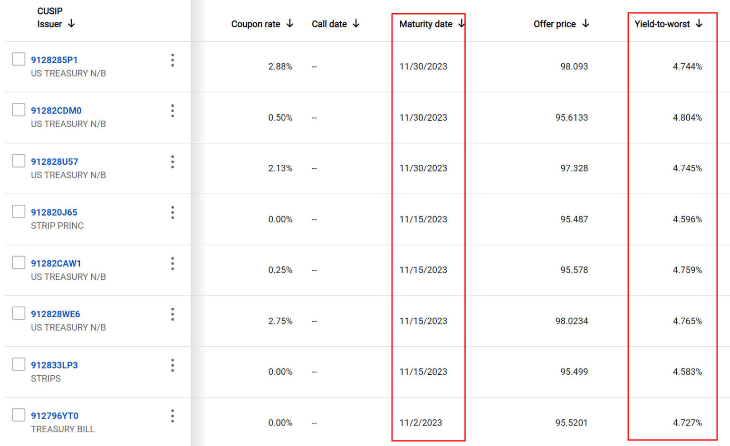Open the bond details link 91282CDM0

click(x=56, y=110)
